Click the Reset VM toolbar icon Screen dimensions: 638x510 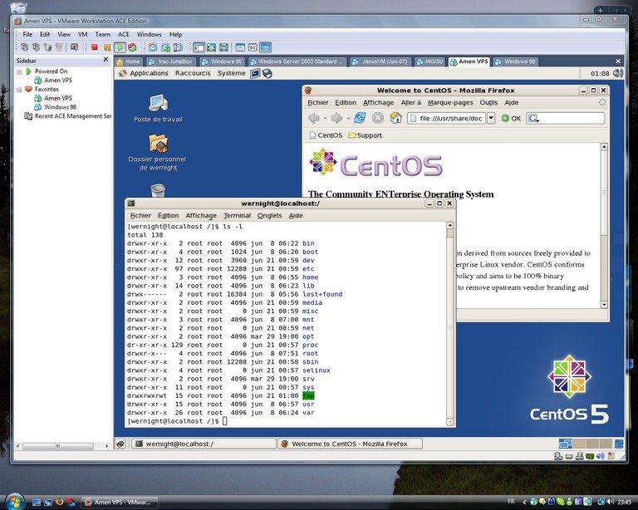coord(132,47)
